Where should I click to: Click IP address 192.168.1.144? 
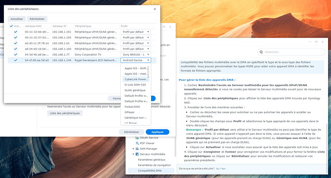pyautogui.click(x=61, y=60)
